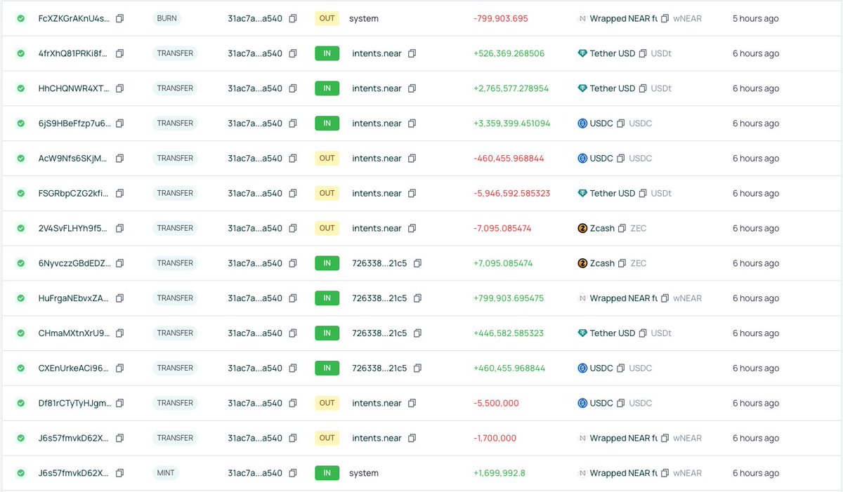The height and width of the screenshot is (492, 843).
Task: Open Tether USD token in the +526,369.268506 row
Action: pyautogui.click(x=613, y=53)
